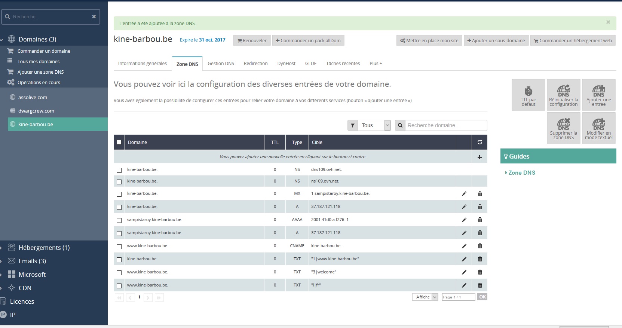Check the dns109.ovh.net. NS row
The width and height of the screenshot is (622, 328).
pos(119,170)
